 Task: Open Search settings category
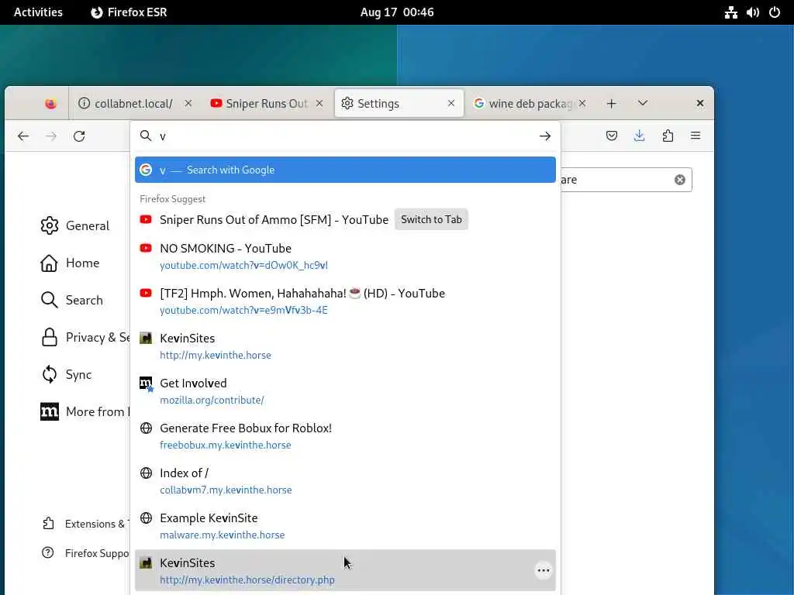(71, 300)
